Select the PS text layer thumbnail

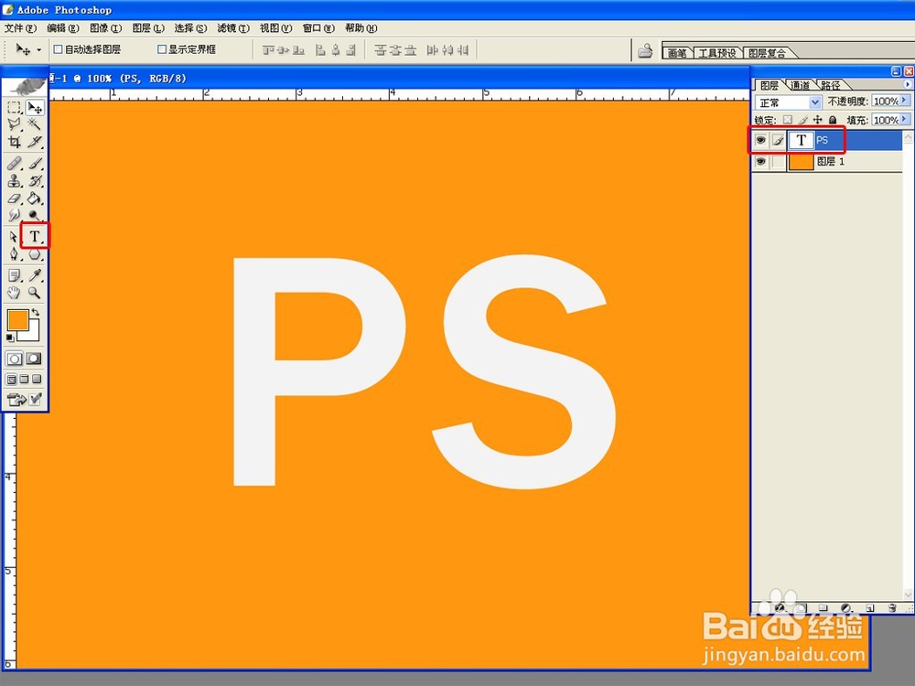tap(801, 140)
